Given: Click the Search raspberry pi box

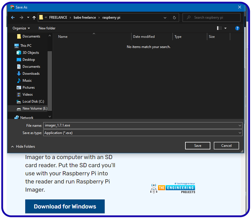Looking at the screenshot, I should click(211, 17).
